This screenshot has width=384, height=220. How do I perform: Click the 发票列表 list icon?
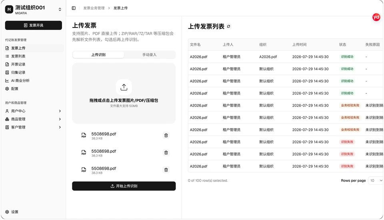click(7, 56)
